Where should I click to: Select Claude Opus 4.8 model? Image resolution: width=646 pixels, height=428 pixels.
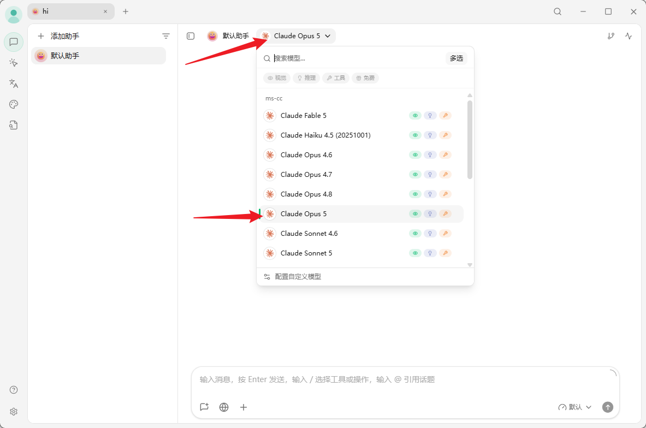click(361, 194)
